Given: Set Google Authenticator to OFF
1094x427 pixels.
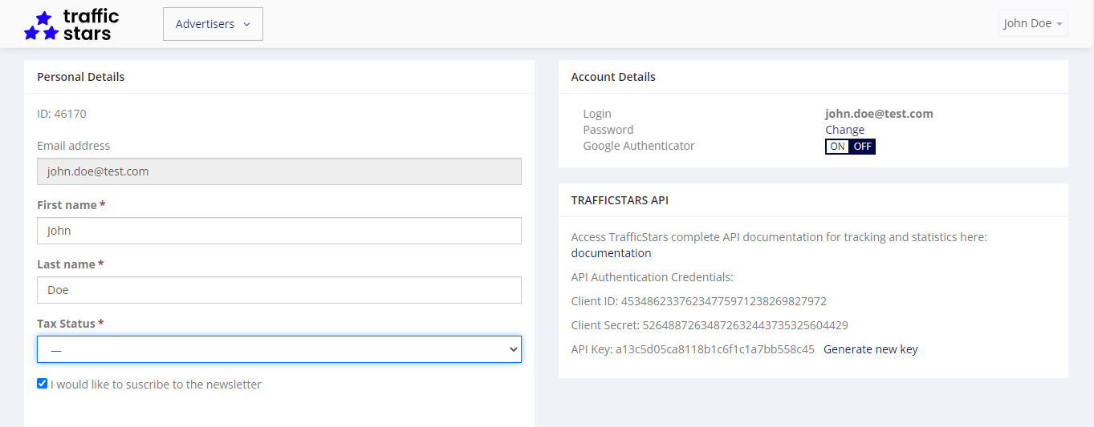Looking at the screenshot, I should [862, 147].
